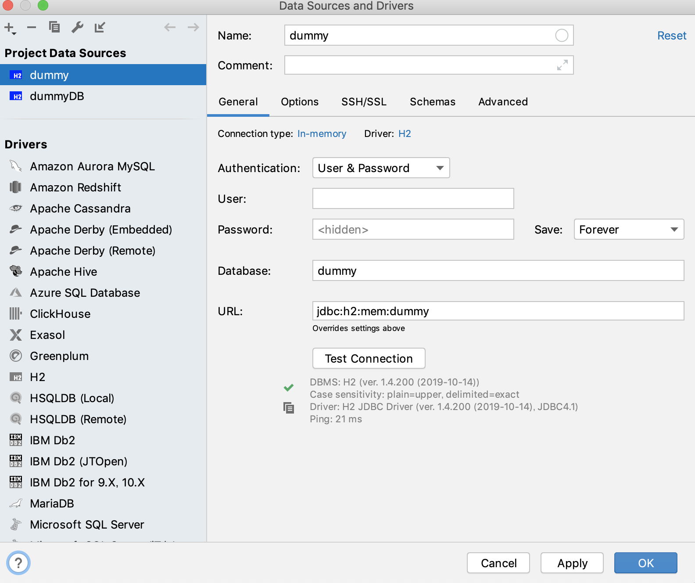Expand the Comment field editor

[562, 65]
